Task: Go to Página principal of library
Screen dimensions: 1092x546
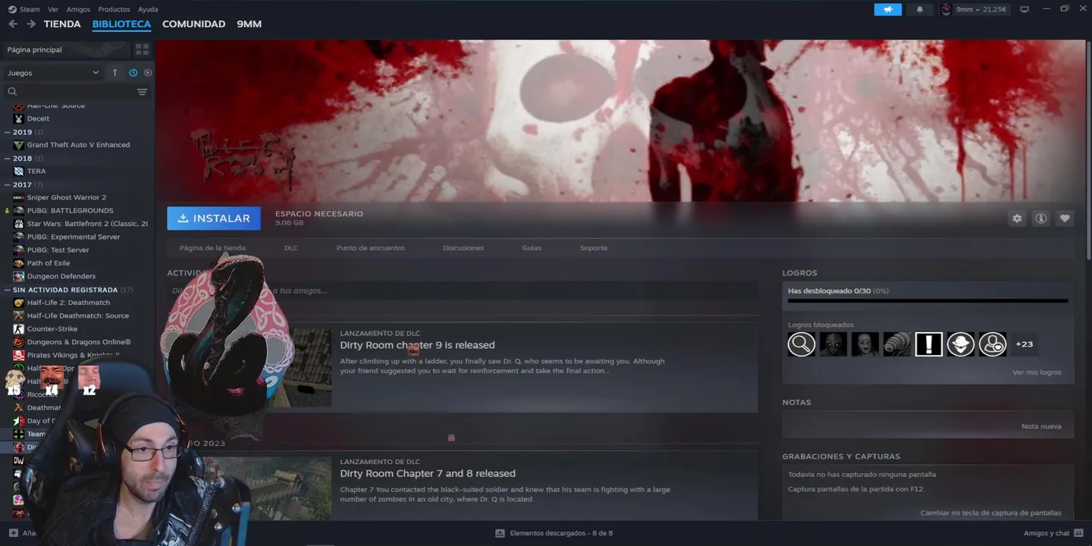Action: (67, 49)
